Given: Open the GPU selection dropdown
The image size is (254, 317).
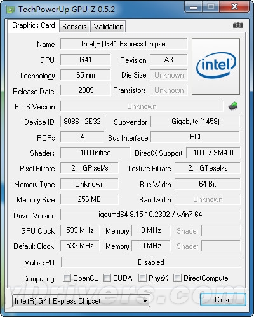Looking at the screenshot, I should tap(81, 300).
